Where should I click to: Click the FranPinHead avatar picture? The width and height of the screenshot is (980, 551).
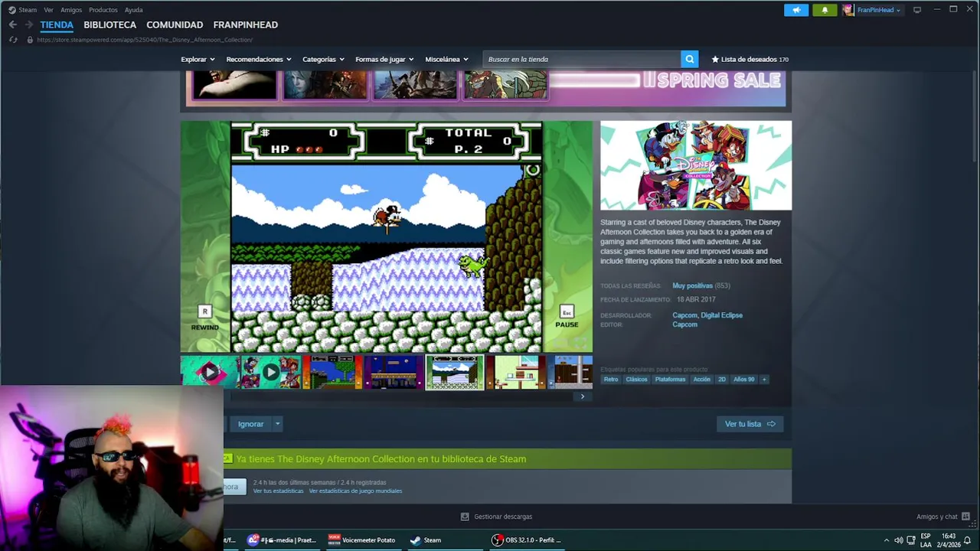[x=848, y=10]
